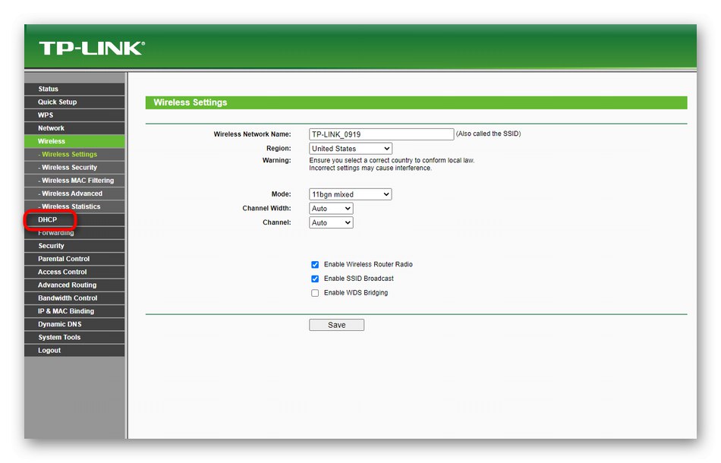Click the 'Mode:' label
Image resolution: width=721 pixels, height=463 pixels.
pos(281,194)
